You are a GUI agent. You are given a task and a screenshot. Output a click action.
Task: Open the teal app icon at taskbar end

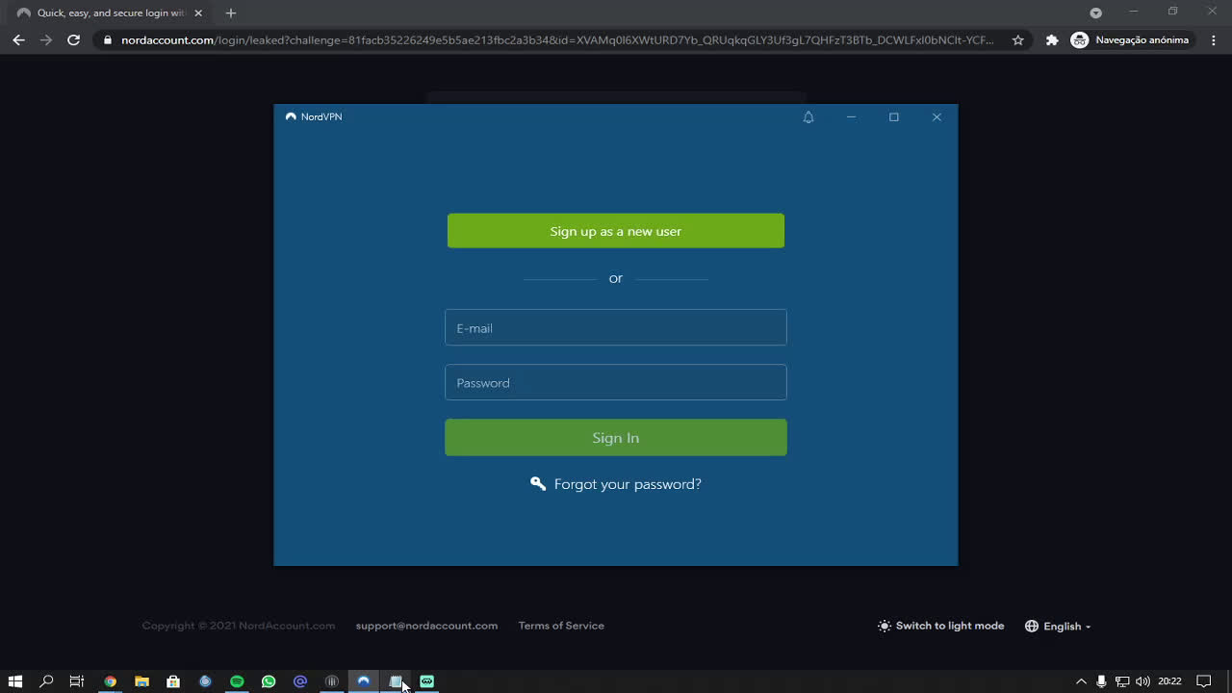coord(426,681)
